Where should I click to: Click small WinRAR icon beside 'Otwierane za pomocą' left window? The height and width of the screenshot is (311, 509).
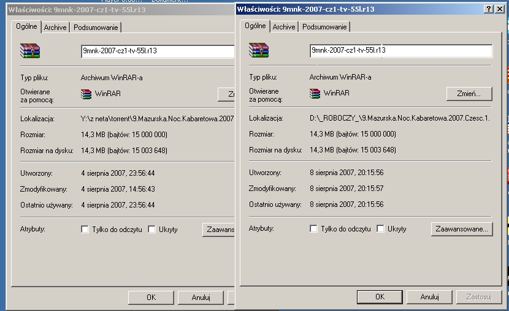tap(86, 94)
